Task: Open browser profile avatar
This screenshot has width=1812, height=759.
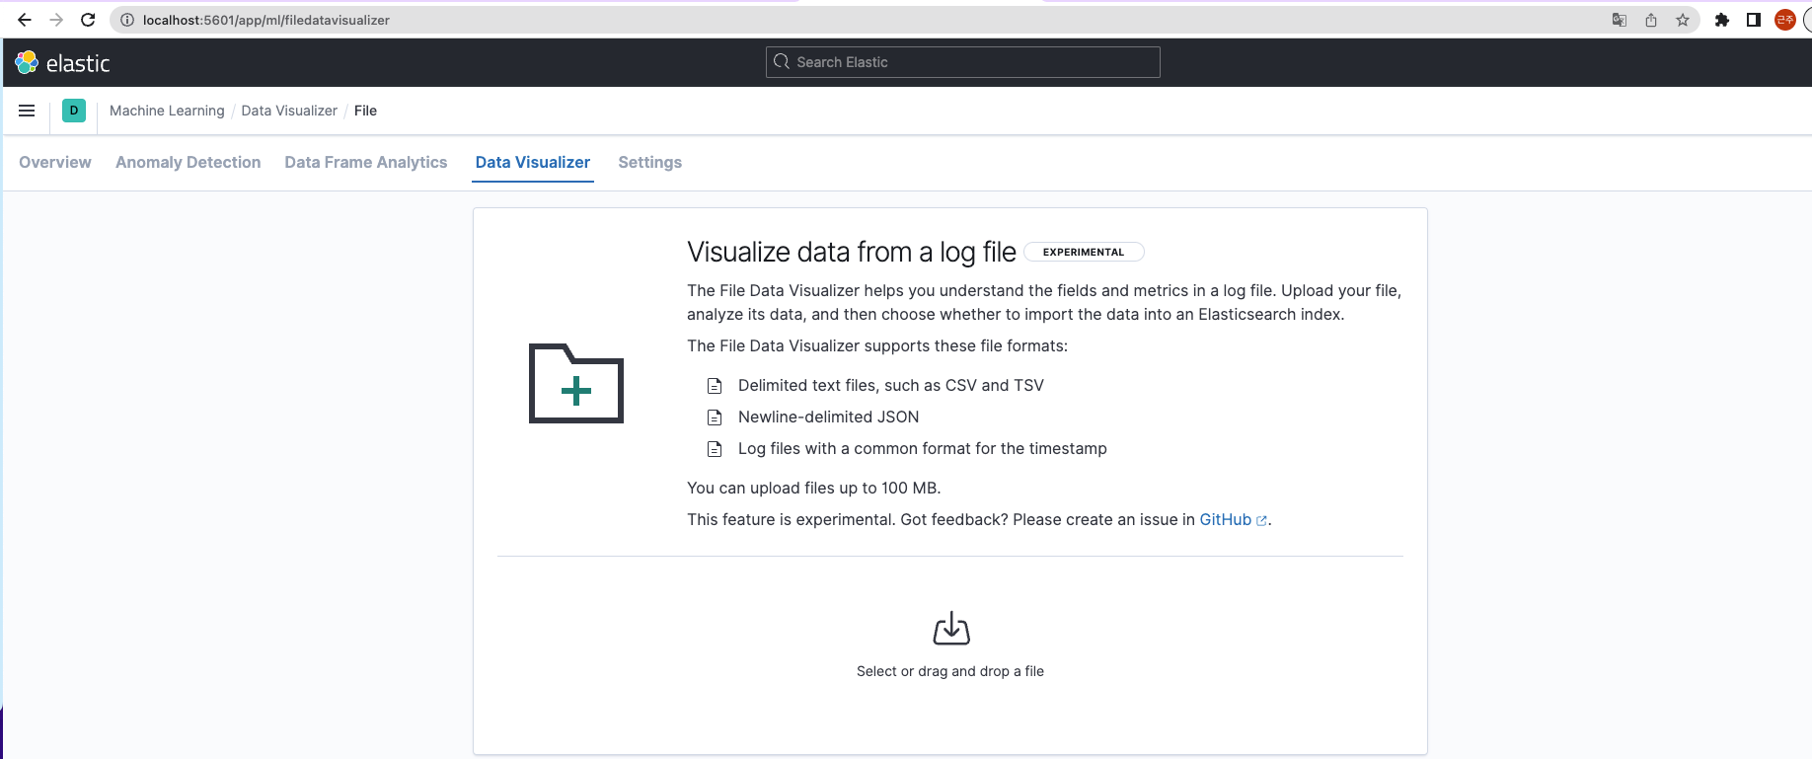Action: [1785, 20]
